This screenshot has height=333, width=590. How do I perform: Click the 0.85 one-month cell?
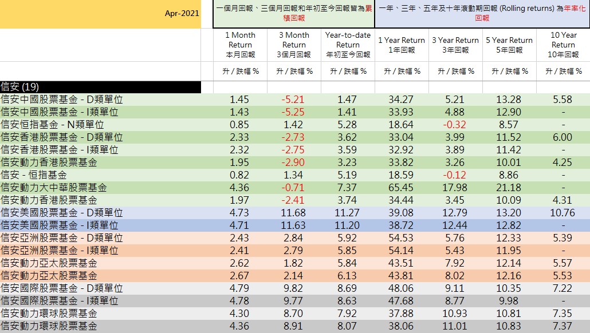tap(239, 125)
